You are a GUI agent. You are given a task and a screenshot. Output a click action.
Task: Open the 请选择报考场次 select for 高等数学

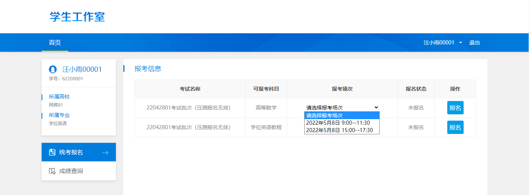[x=342, y=108]
